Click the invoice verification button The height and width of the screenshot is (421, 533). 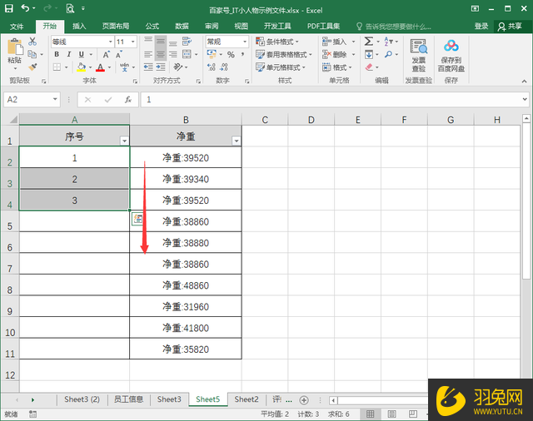click(418, 55)
